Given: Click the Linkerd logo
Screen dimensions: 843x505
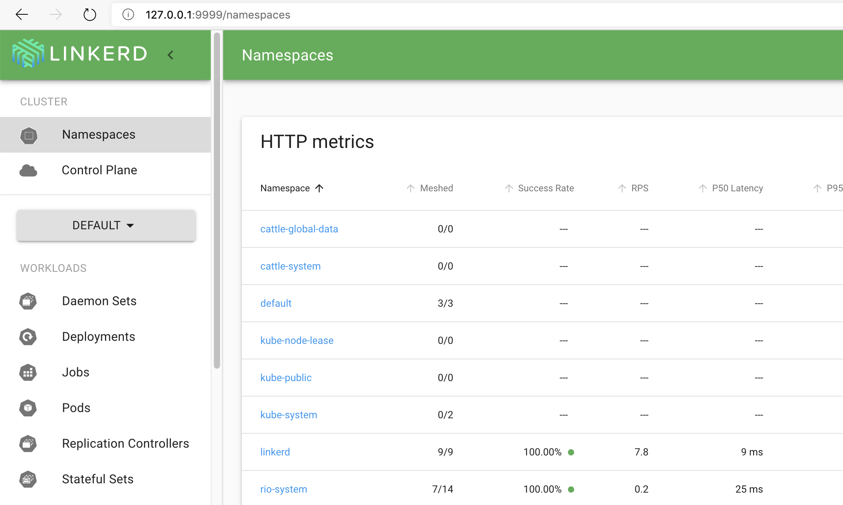Looking at the screenshot, I should click(80, 53).
